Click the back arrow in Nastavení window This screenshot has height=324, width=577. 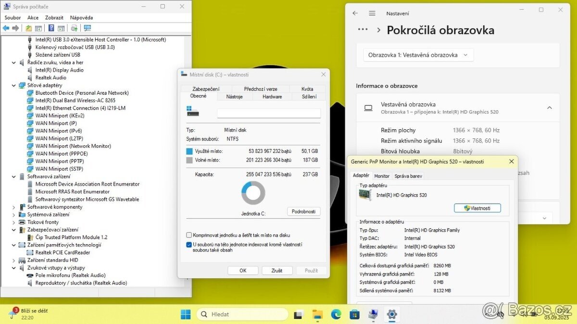point(355,13)
